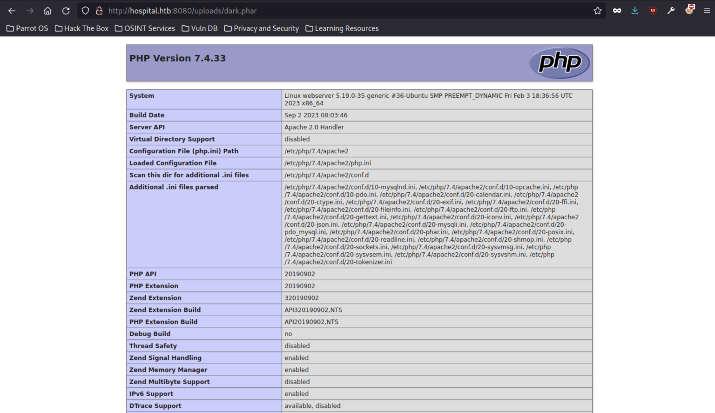Reload the dark.phar page

pyautogui.click(x=66, y=11)
